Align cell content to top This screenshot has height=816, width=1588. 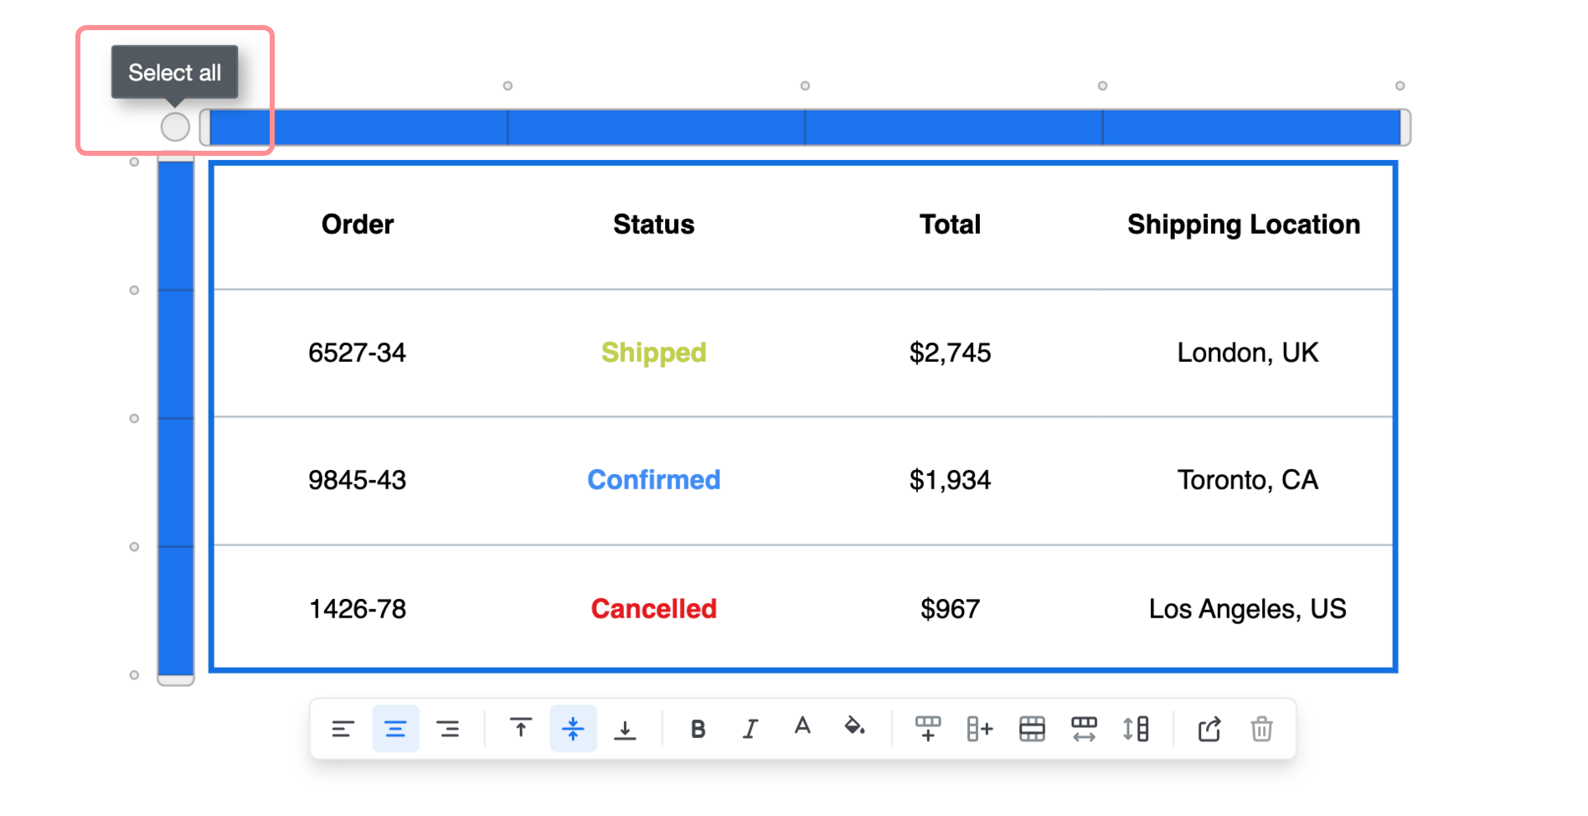(x=520, y=728)
